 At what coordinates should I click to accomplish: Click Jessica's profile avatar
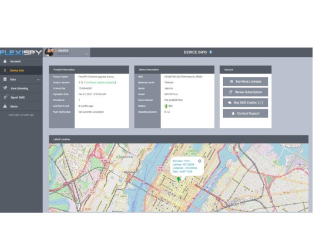[x=49, y=52]
